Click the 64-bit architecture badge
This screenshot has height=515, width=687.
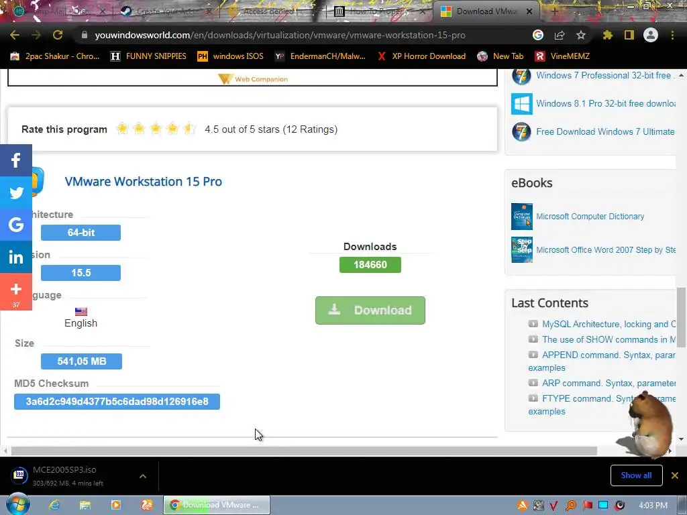pos(81,233)
